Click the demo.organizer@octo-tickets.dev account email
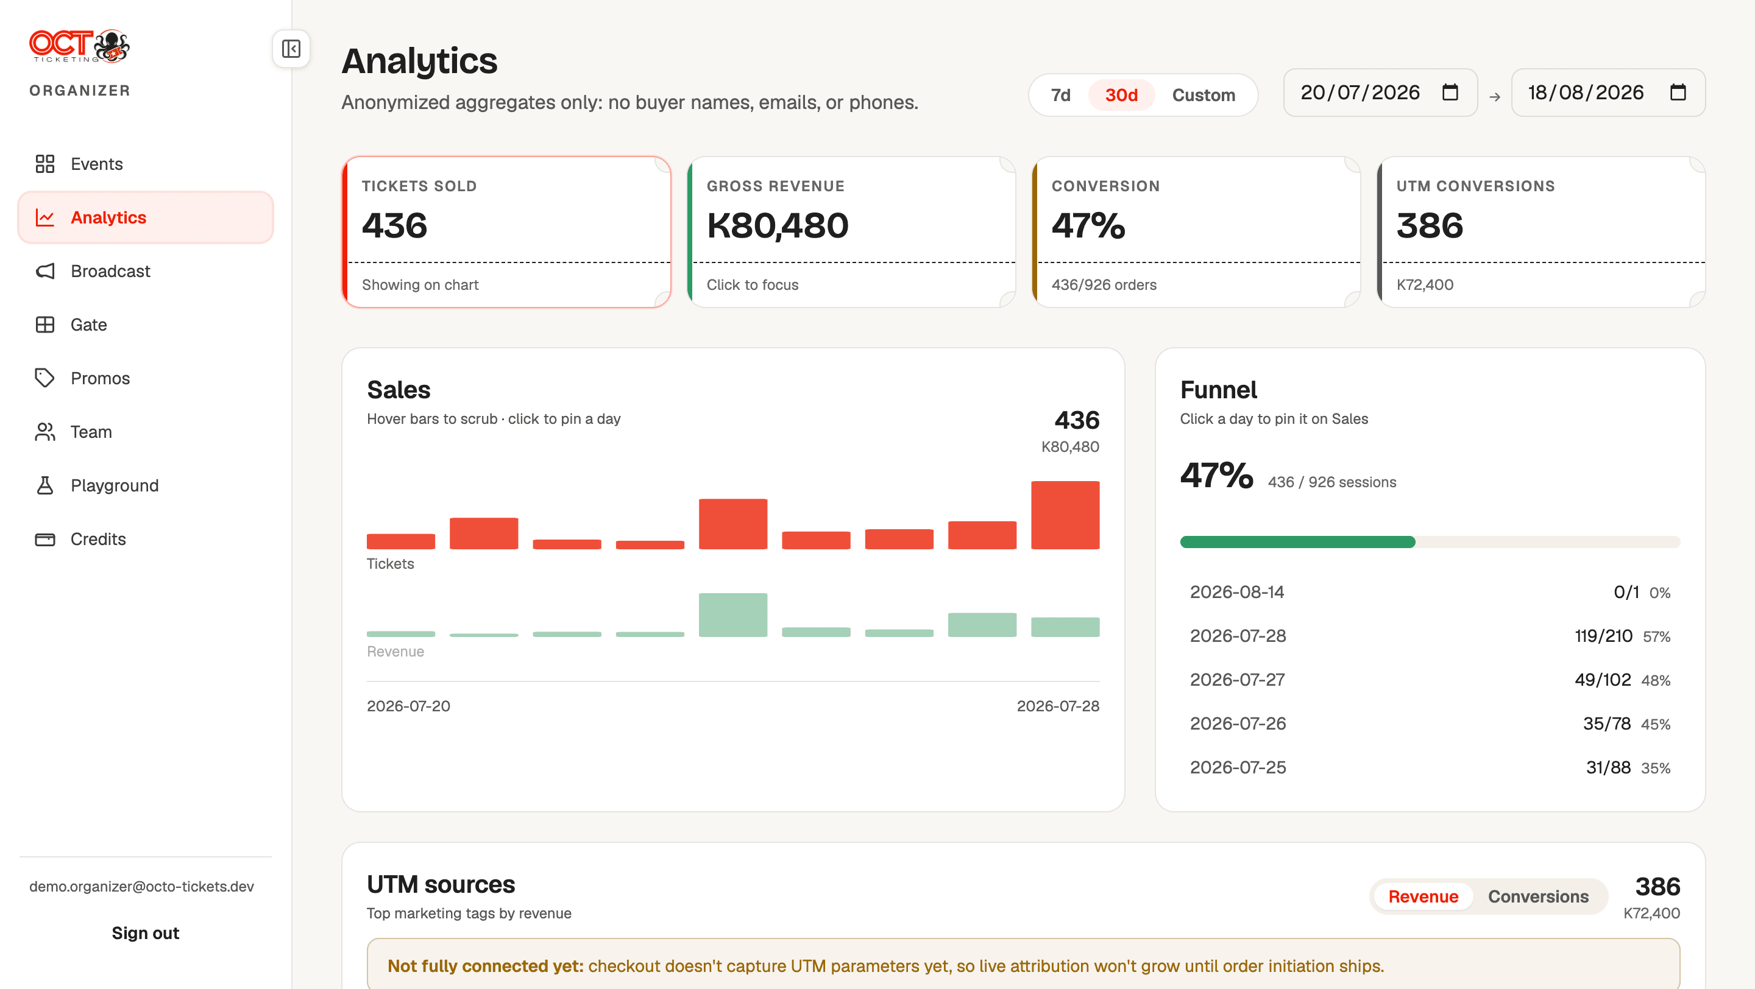1755x989 pixels. coord(141,886)
